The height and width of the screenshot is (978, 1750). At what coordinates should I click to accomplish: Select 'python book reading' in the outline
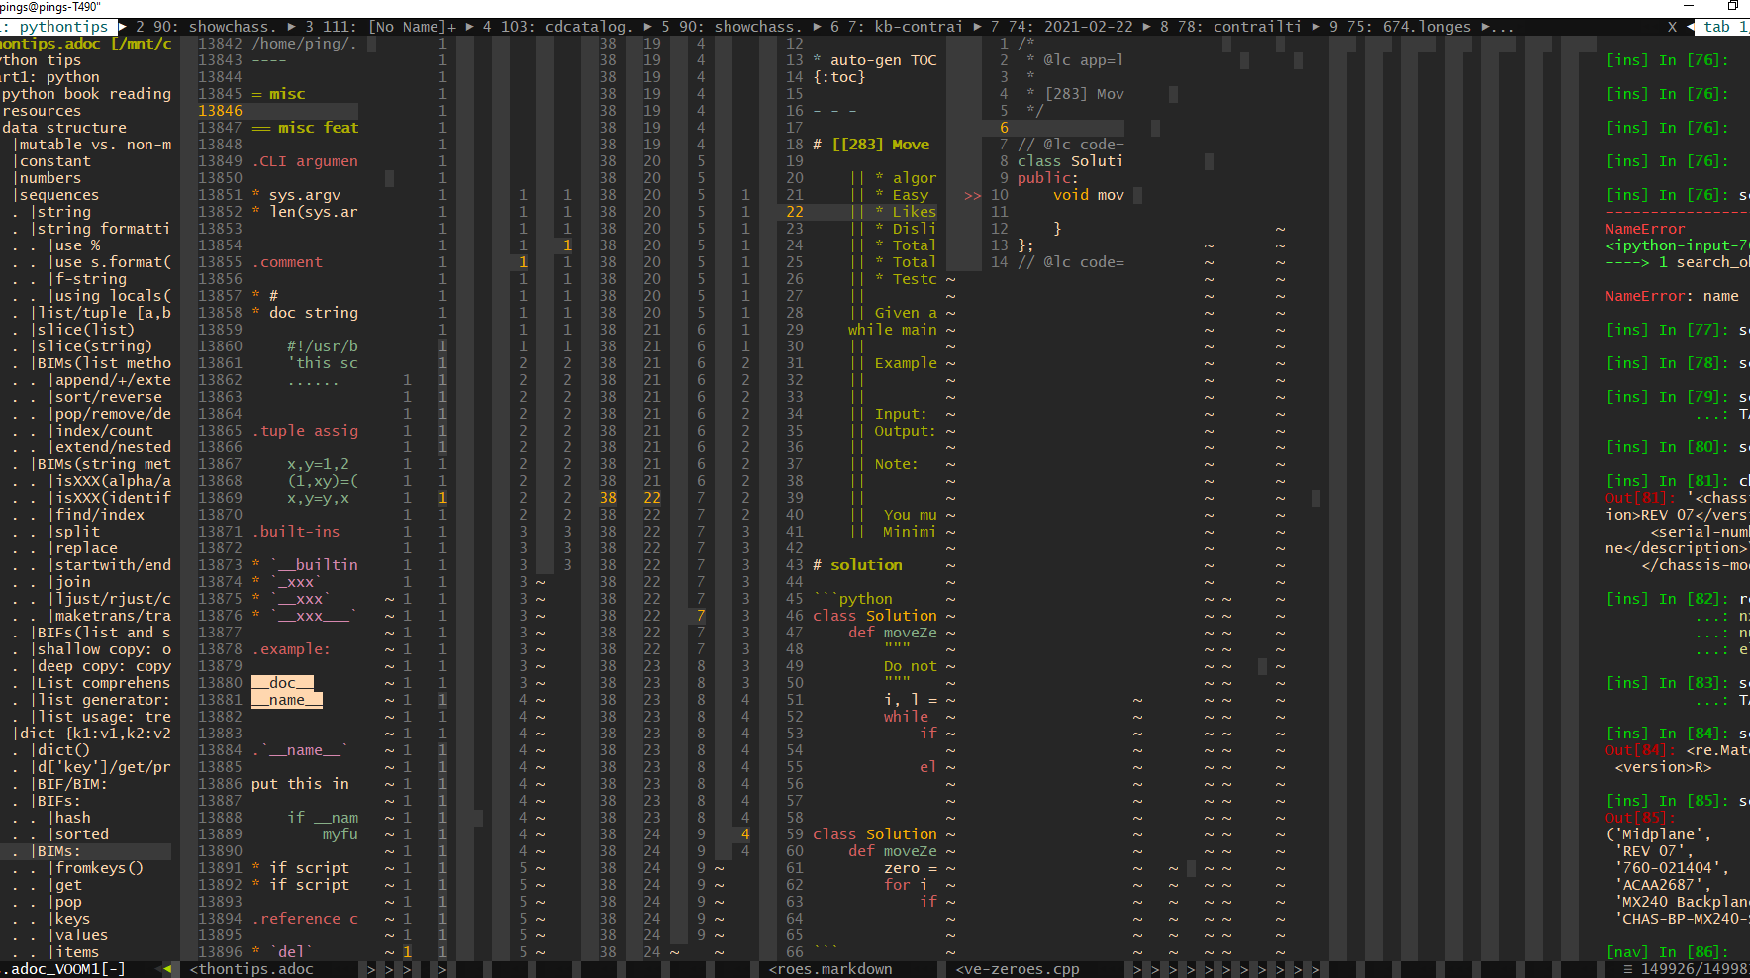(86, 94)
